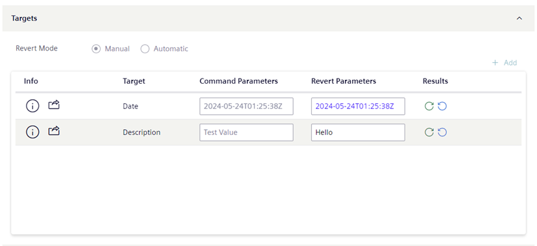Click the Date target name cell

click(130, 106)
